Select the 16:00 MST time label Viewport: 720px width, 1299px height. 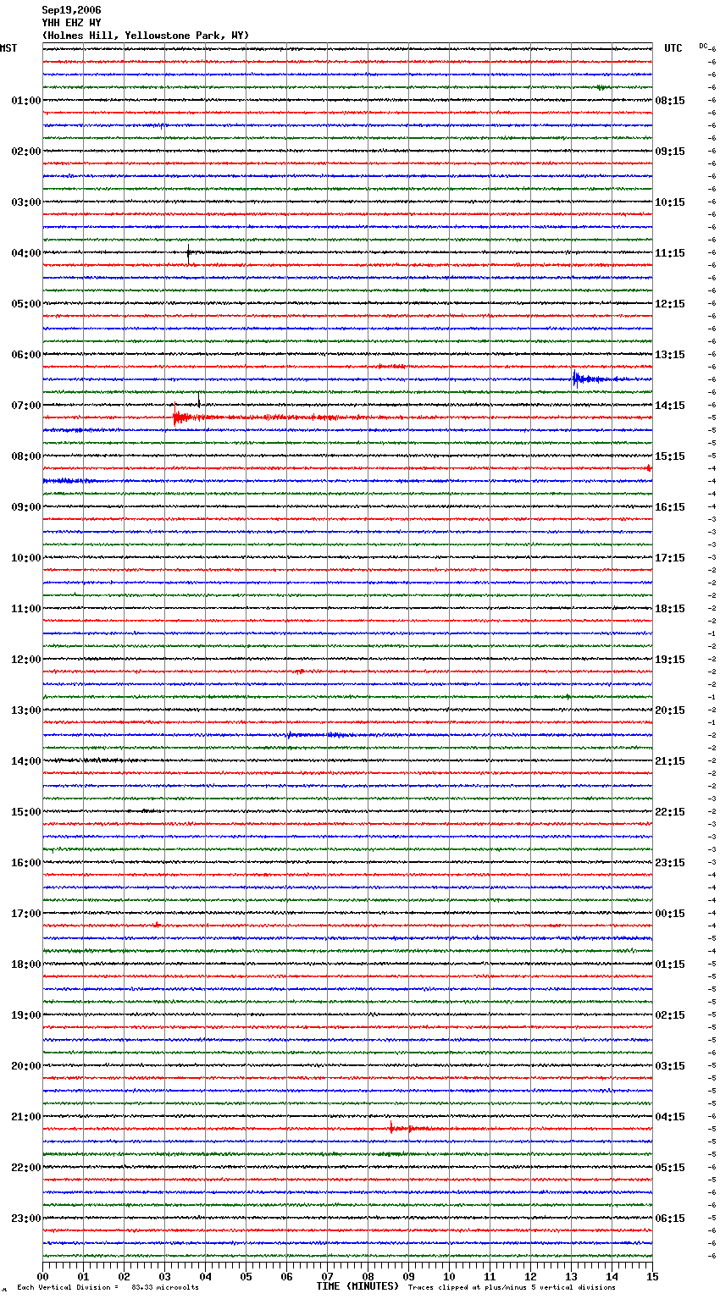26,863
